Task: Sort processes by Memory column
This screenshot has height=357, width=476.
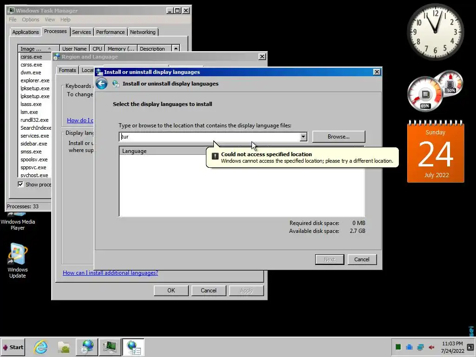Action: tap(121, 48)
